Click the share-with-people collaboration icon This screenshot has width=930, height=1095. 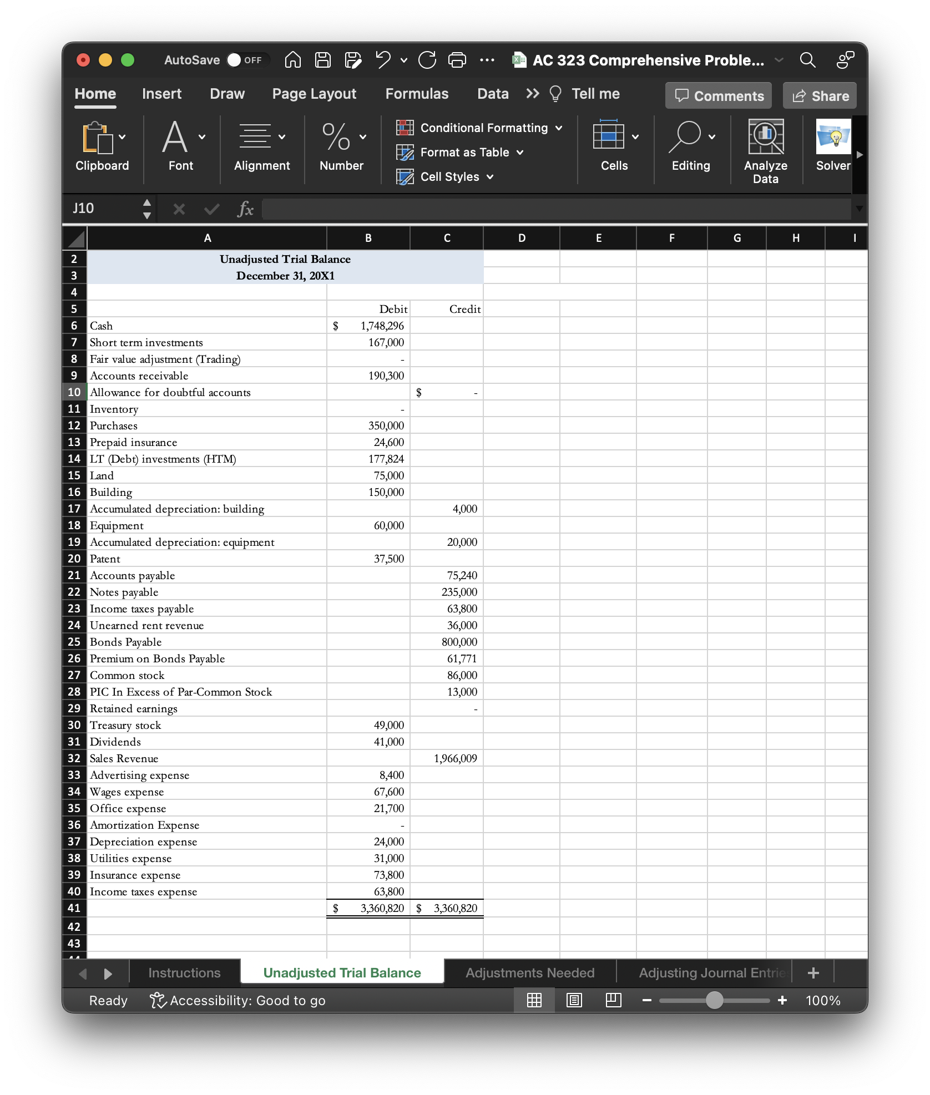coord(845,60)
